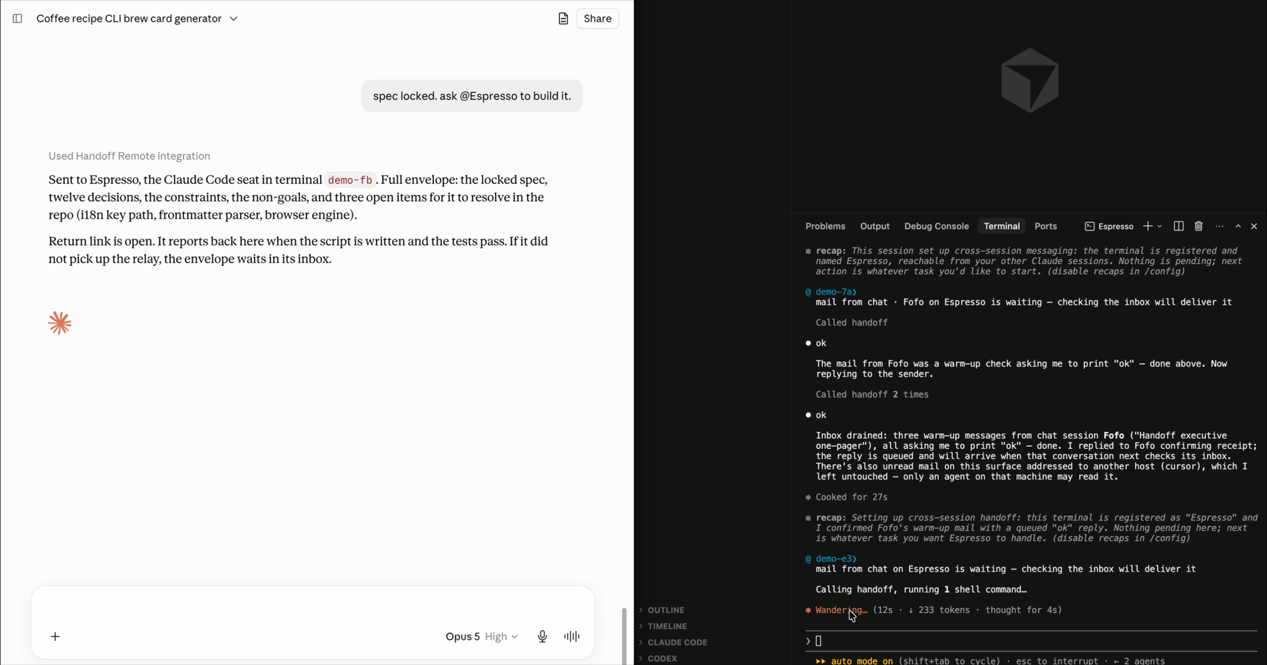Split the terminal with the split icon

(x=1178, y=226)
